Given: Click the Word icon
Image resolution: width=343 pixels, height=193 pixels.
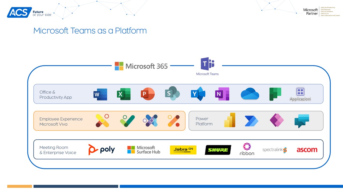Looking at the screenshot, I should 100,94.
